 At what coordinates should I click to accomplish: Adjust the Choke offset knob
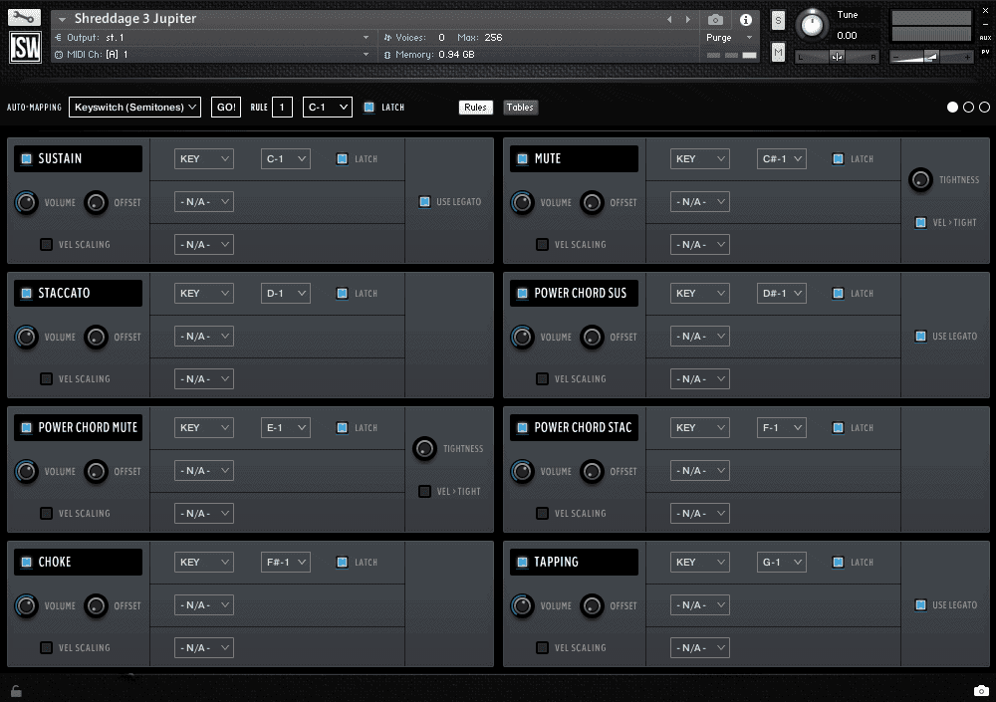96,606
